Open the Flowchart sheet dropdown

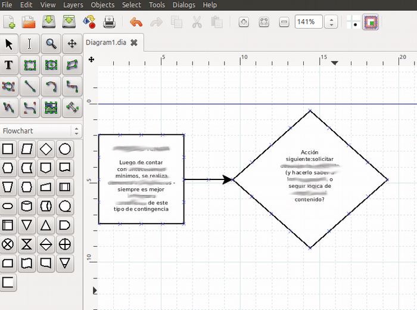point(41,131)
